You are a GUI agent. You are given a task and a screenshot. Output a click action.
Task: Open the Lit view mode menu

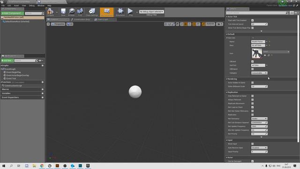(70, 24)
